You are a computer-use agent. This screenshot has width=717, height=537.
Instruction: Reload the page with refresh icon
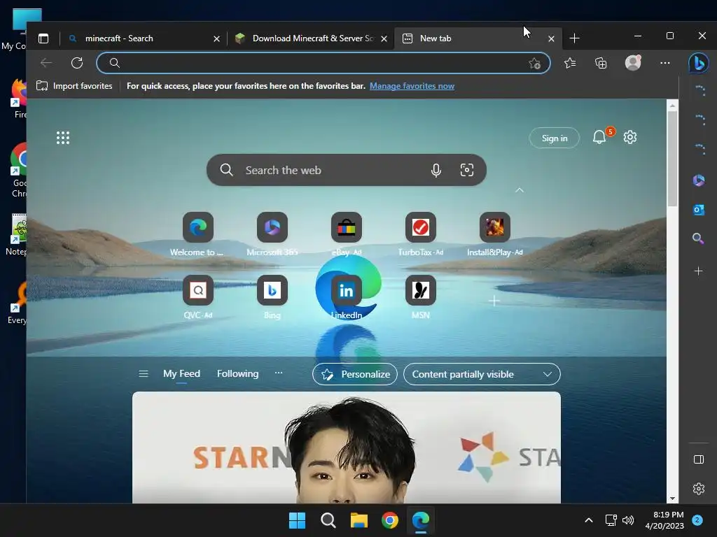77,63
